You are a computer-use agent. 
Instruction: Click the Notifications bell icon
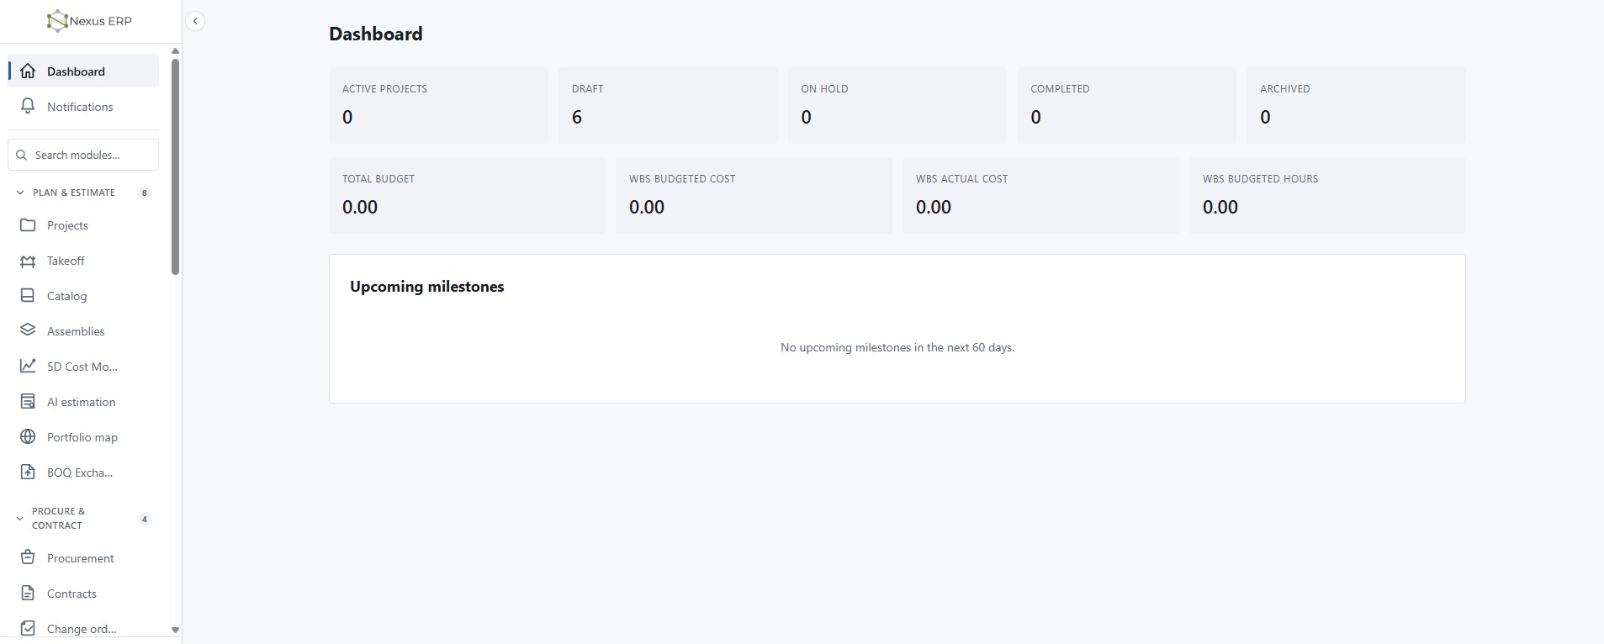(28, 107)
